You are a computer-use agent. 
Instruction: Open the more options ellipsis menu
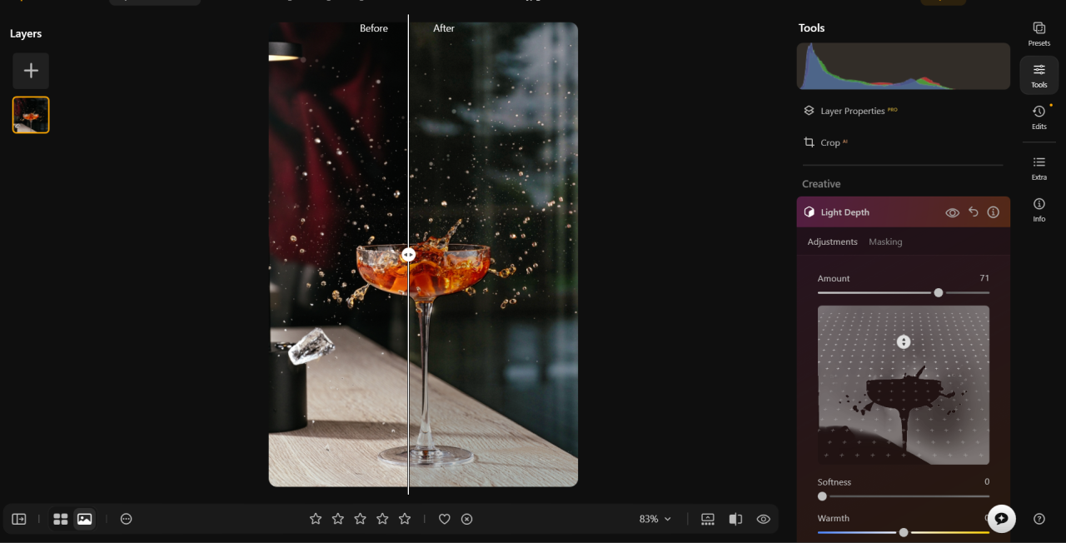click(x=126, y=519)
